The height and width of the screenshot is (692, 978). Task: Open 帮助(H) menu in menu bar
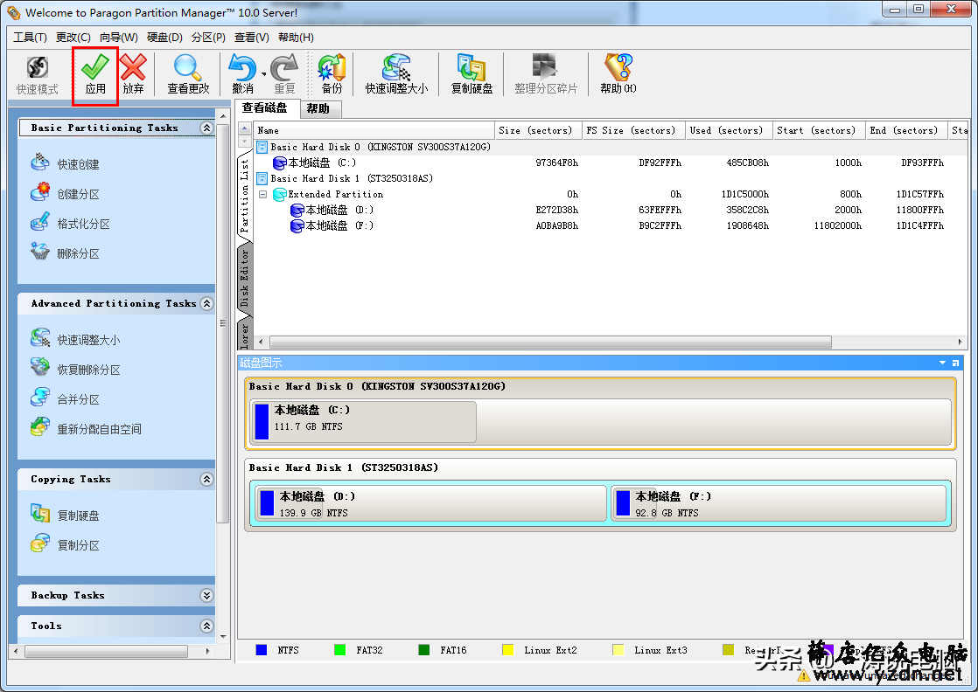tap(296, 38)
